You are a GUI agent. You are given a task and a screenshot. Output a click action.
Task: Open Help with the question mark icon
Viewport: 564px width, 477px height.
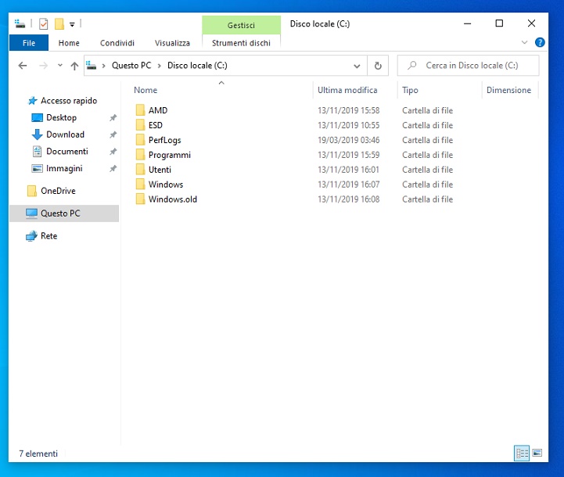pyautogui.click(x=540, y=42)
